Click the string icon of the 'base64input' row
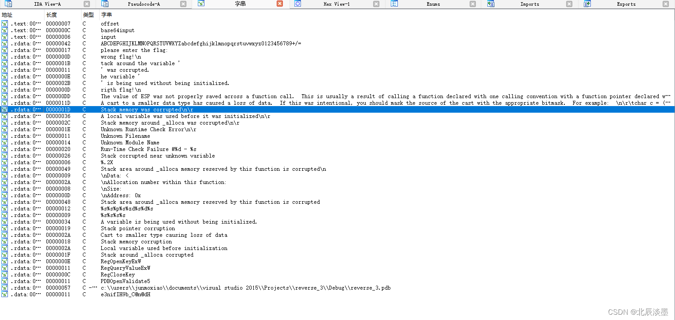The image size is (675, 320). pyautogui.click(x=5, y=30)
